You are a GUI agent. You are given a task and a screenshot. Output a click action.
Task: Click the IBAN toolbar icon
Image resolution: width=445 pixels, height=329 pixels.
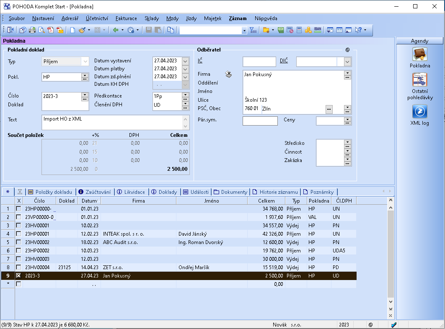(x=318, y=30)
